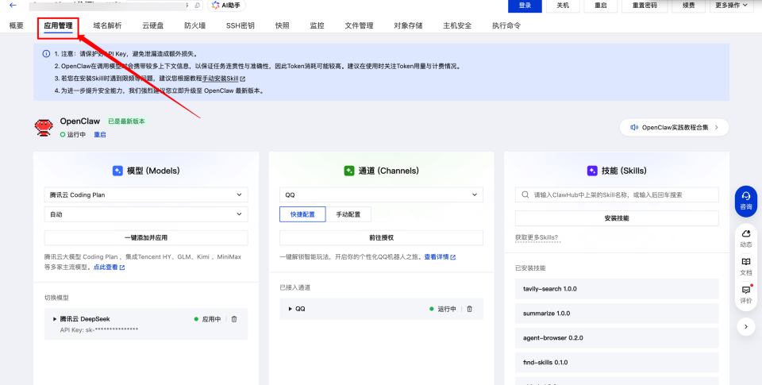Switch to the 监控 tab
Viewport: 762px width, 385px height.
pyautogui.click(x=317, y=25)
